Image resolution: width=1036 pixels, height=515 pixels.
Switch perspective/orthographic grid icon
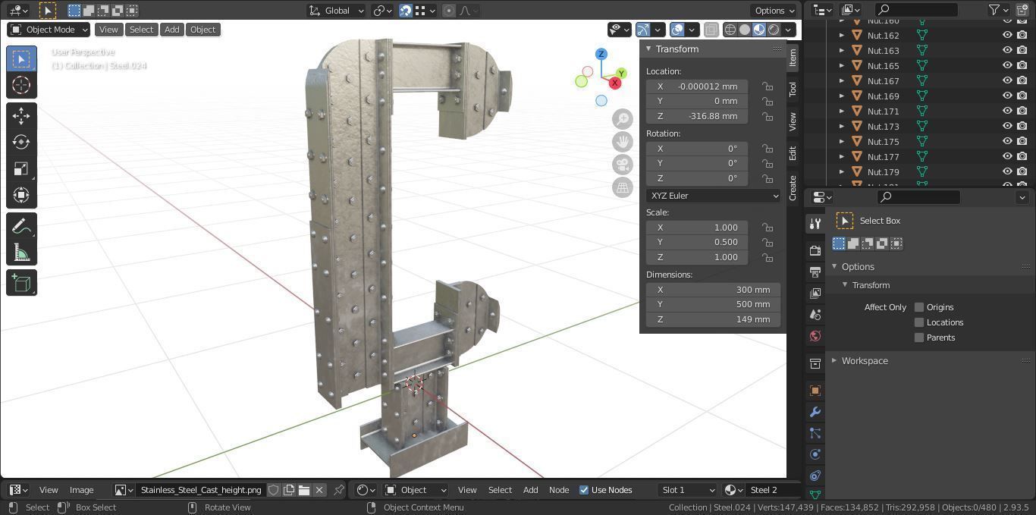(623, 187)
